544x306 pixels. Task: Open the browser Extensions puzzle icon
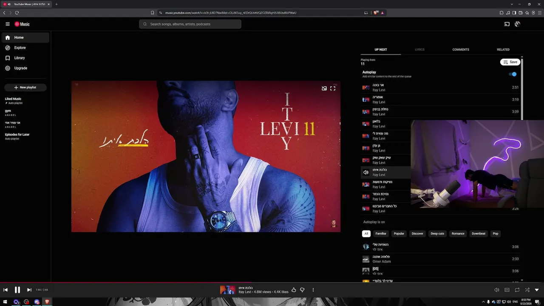click(501, 13)
